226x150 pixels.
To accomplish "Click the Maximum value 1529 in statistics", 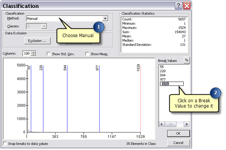I will (182, 28).
